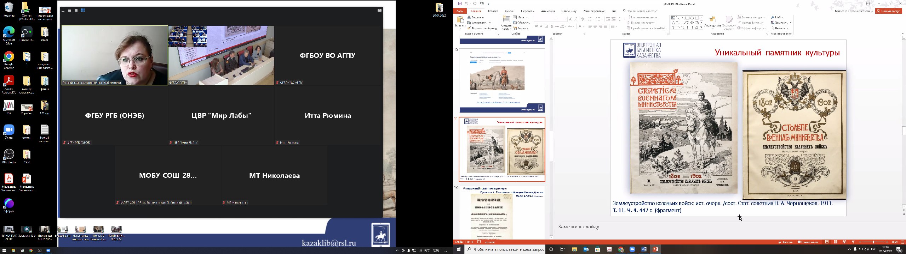This screenshot has width=906, height=254.
Task: Collapse the PowerPoint ribbon
Action: point(902,34)
